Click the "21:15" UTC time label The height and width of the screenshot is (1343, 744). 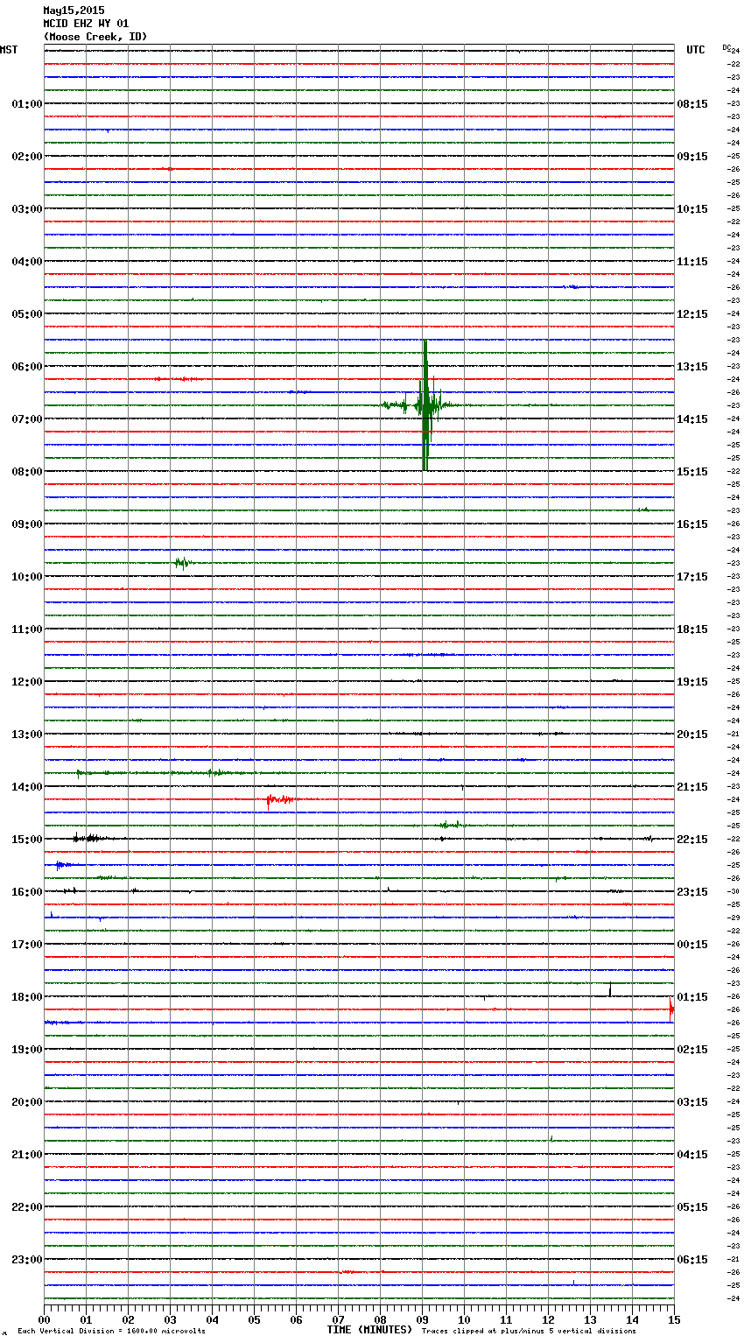[692, 787]
